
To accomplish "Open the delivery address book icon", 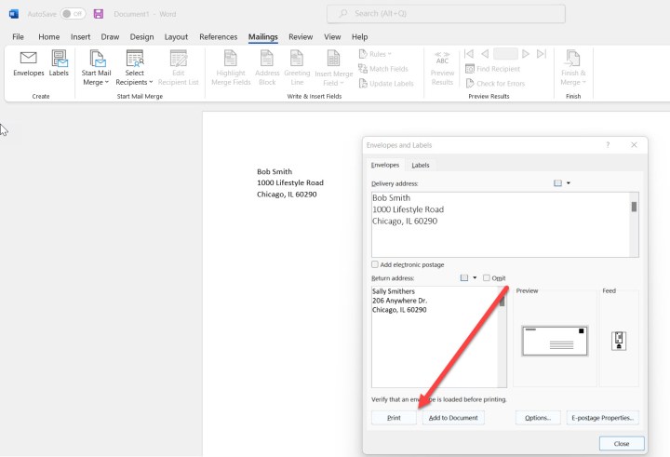I will 558,183.
